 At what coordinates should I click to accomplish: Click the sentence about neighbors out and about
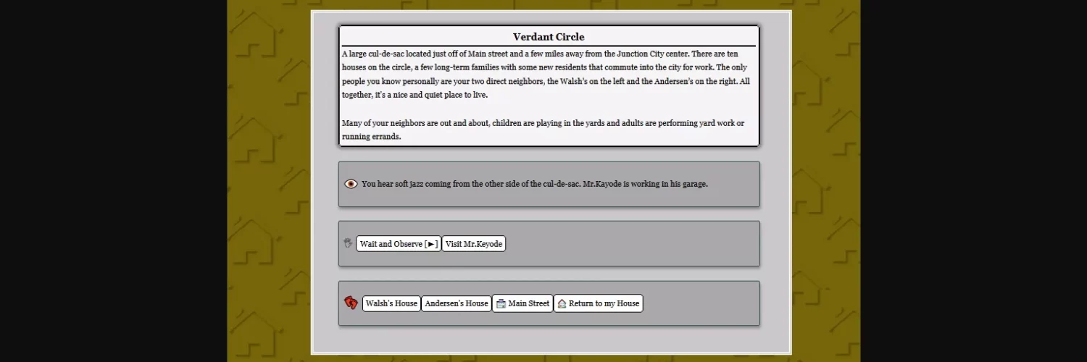point(543,130)
